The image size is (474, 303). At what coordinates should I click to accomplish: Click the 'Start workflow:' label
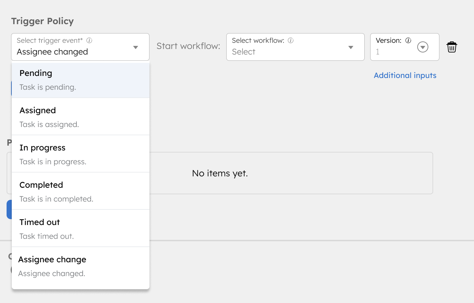click(188, 46)
